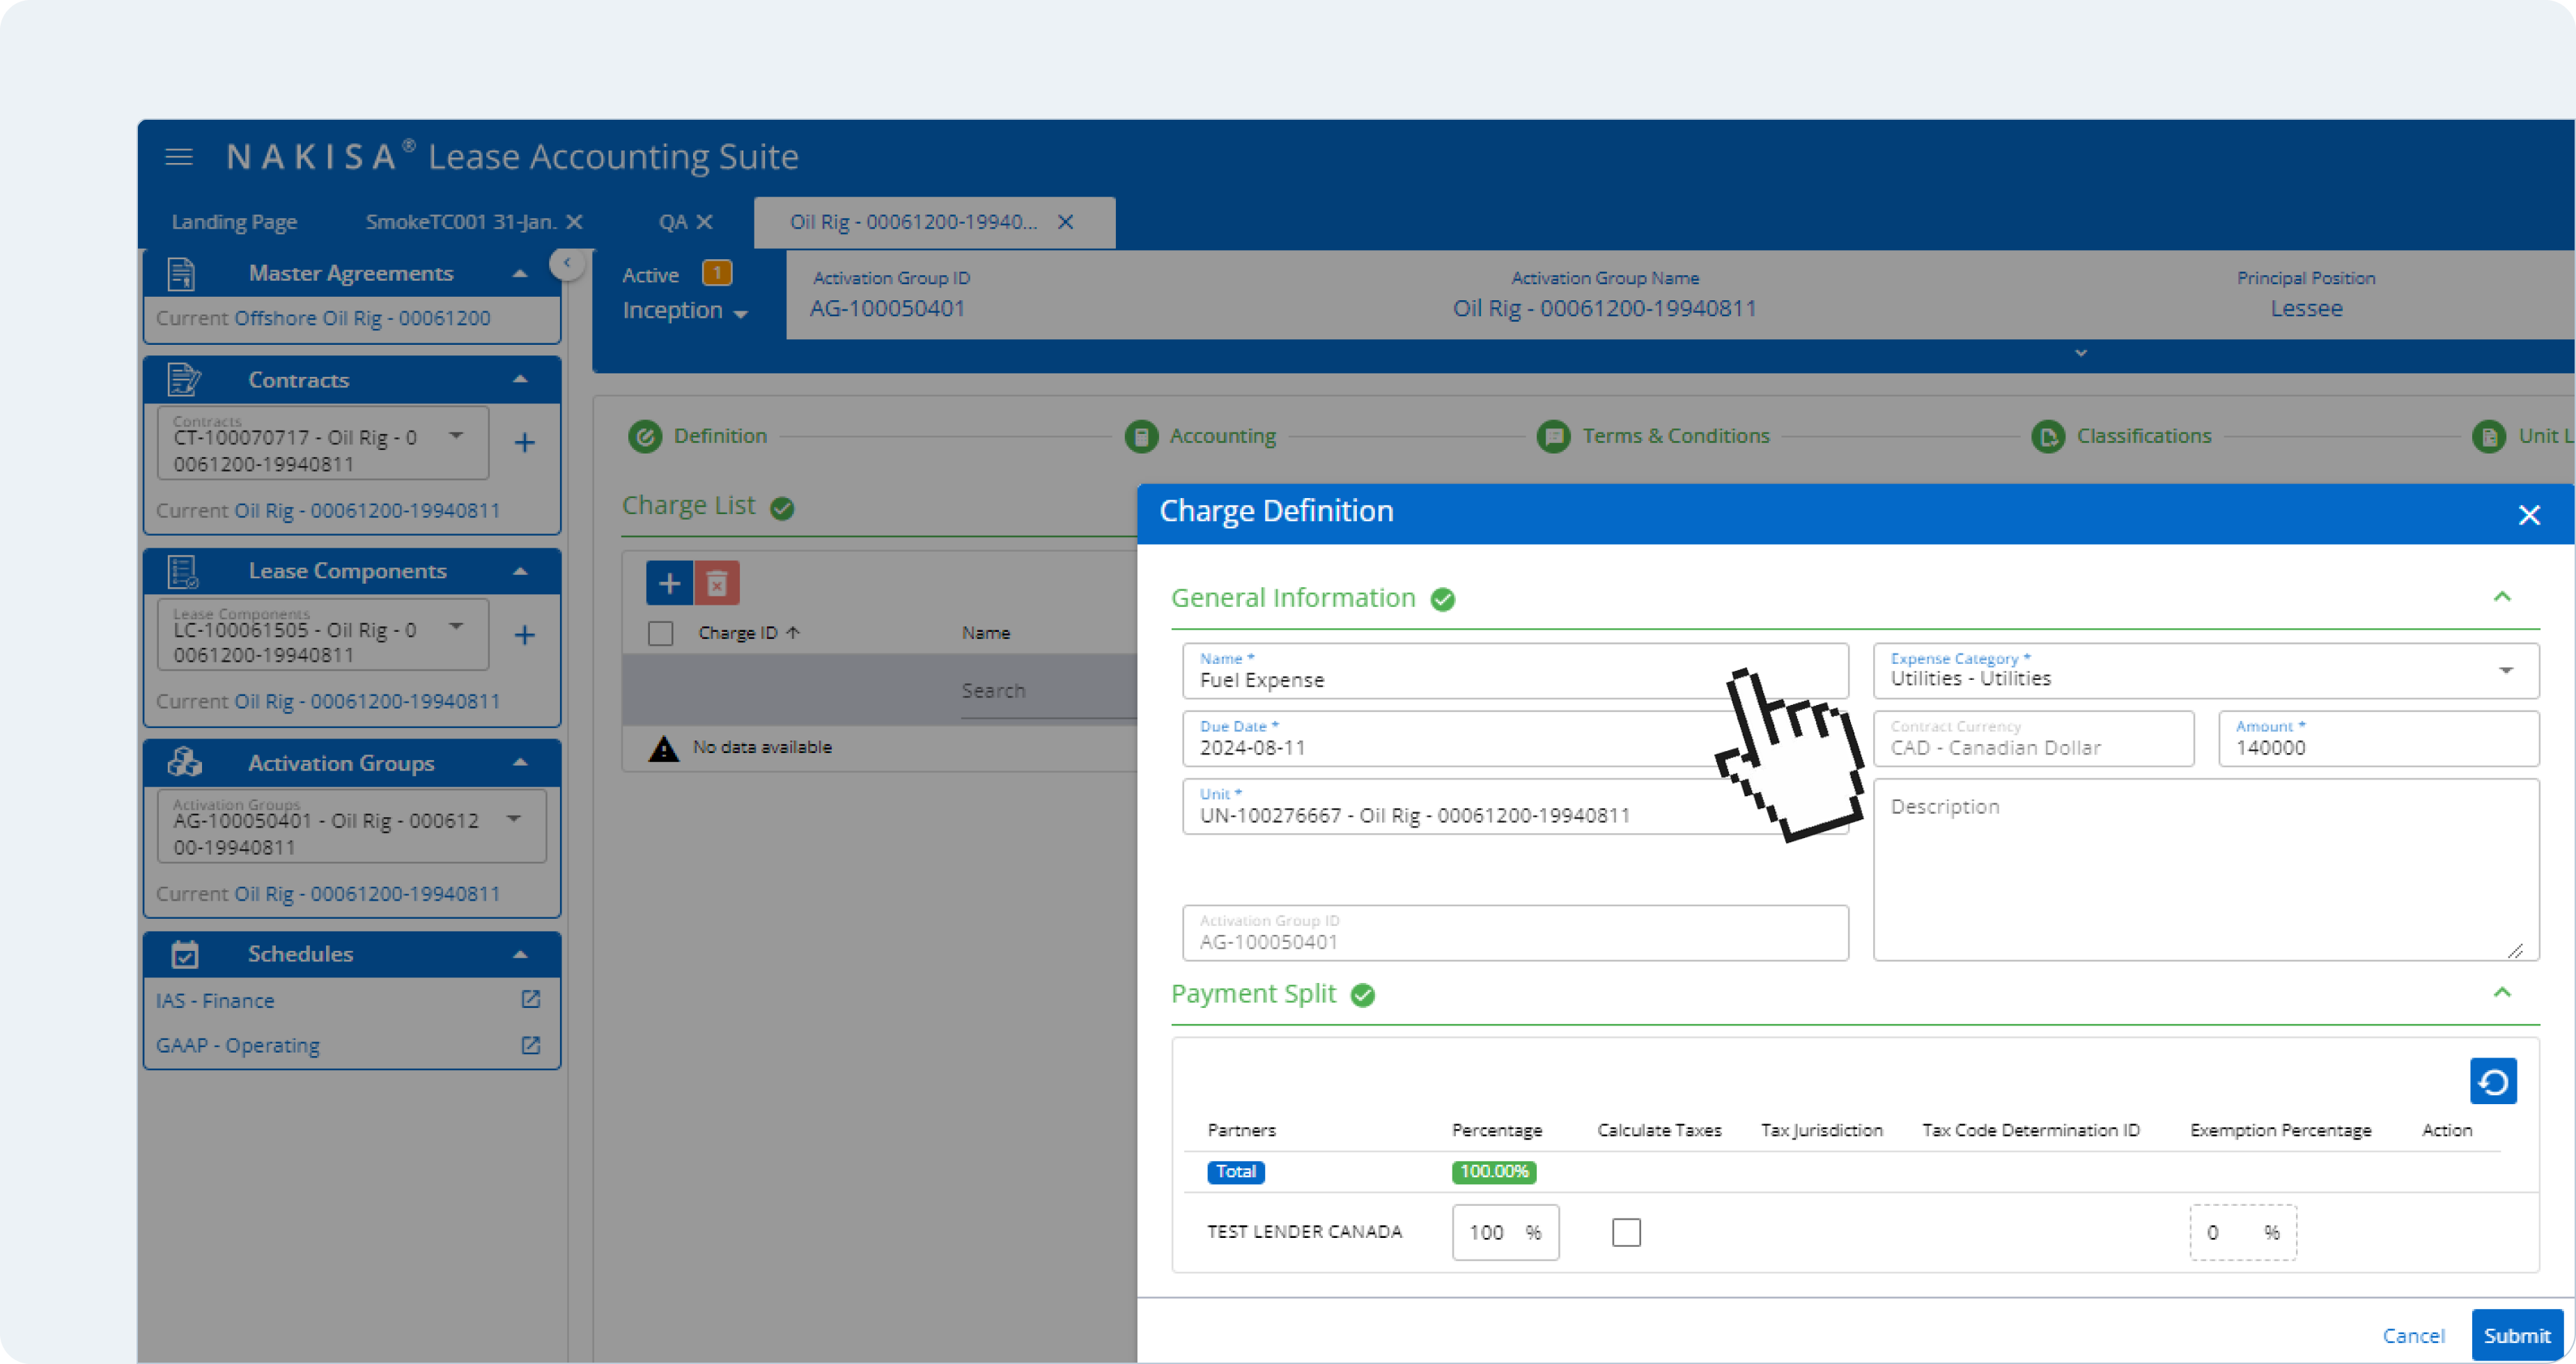This screenshot has width=2576, height=1364.
Task: Collapse the Contracts panel
Action: 520,380
